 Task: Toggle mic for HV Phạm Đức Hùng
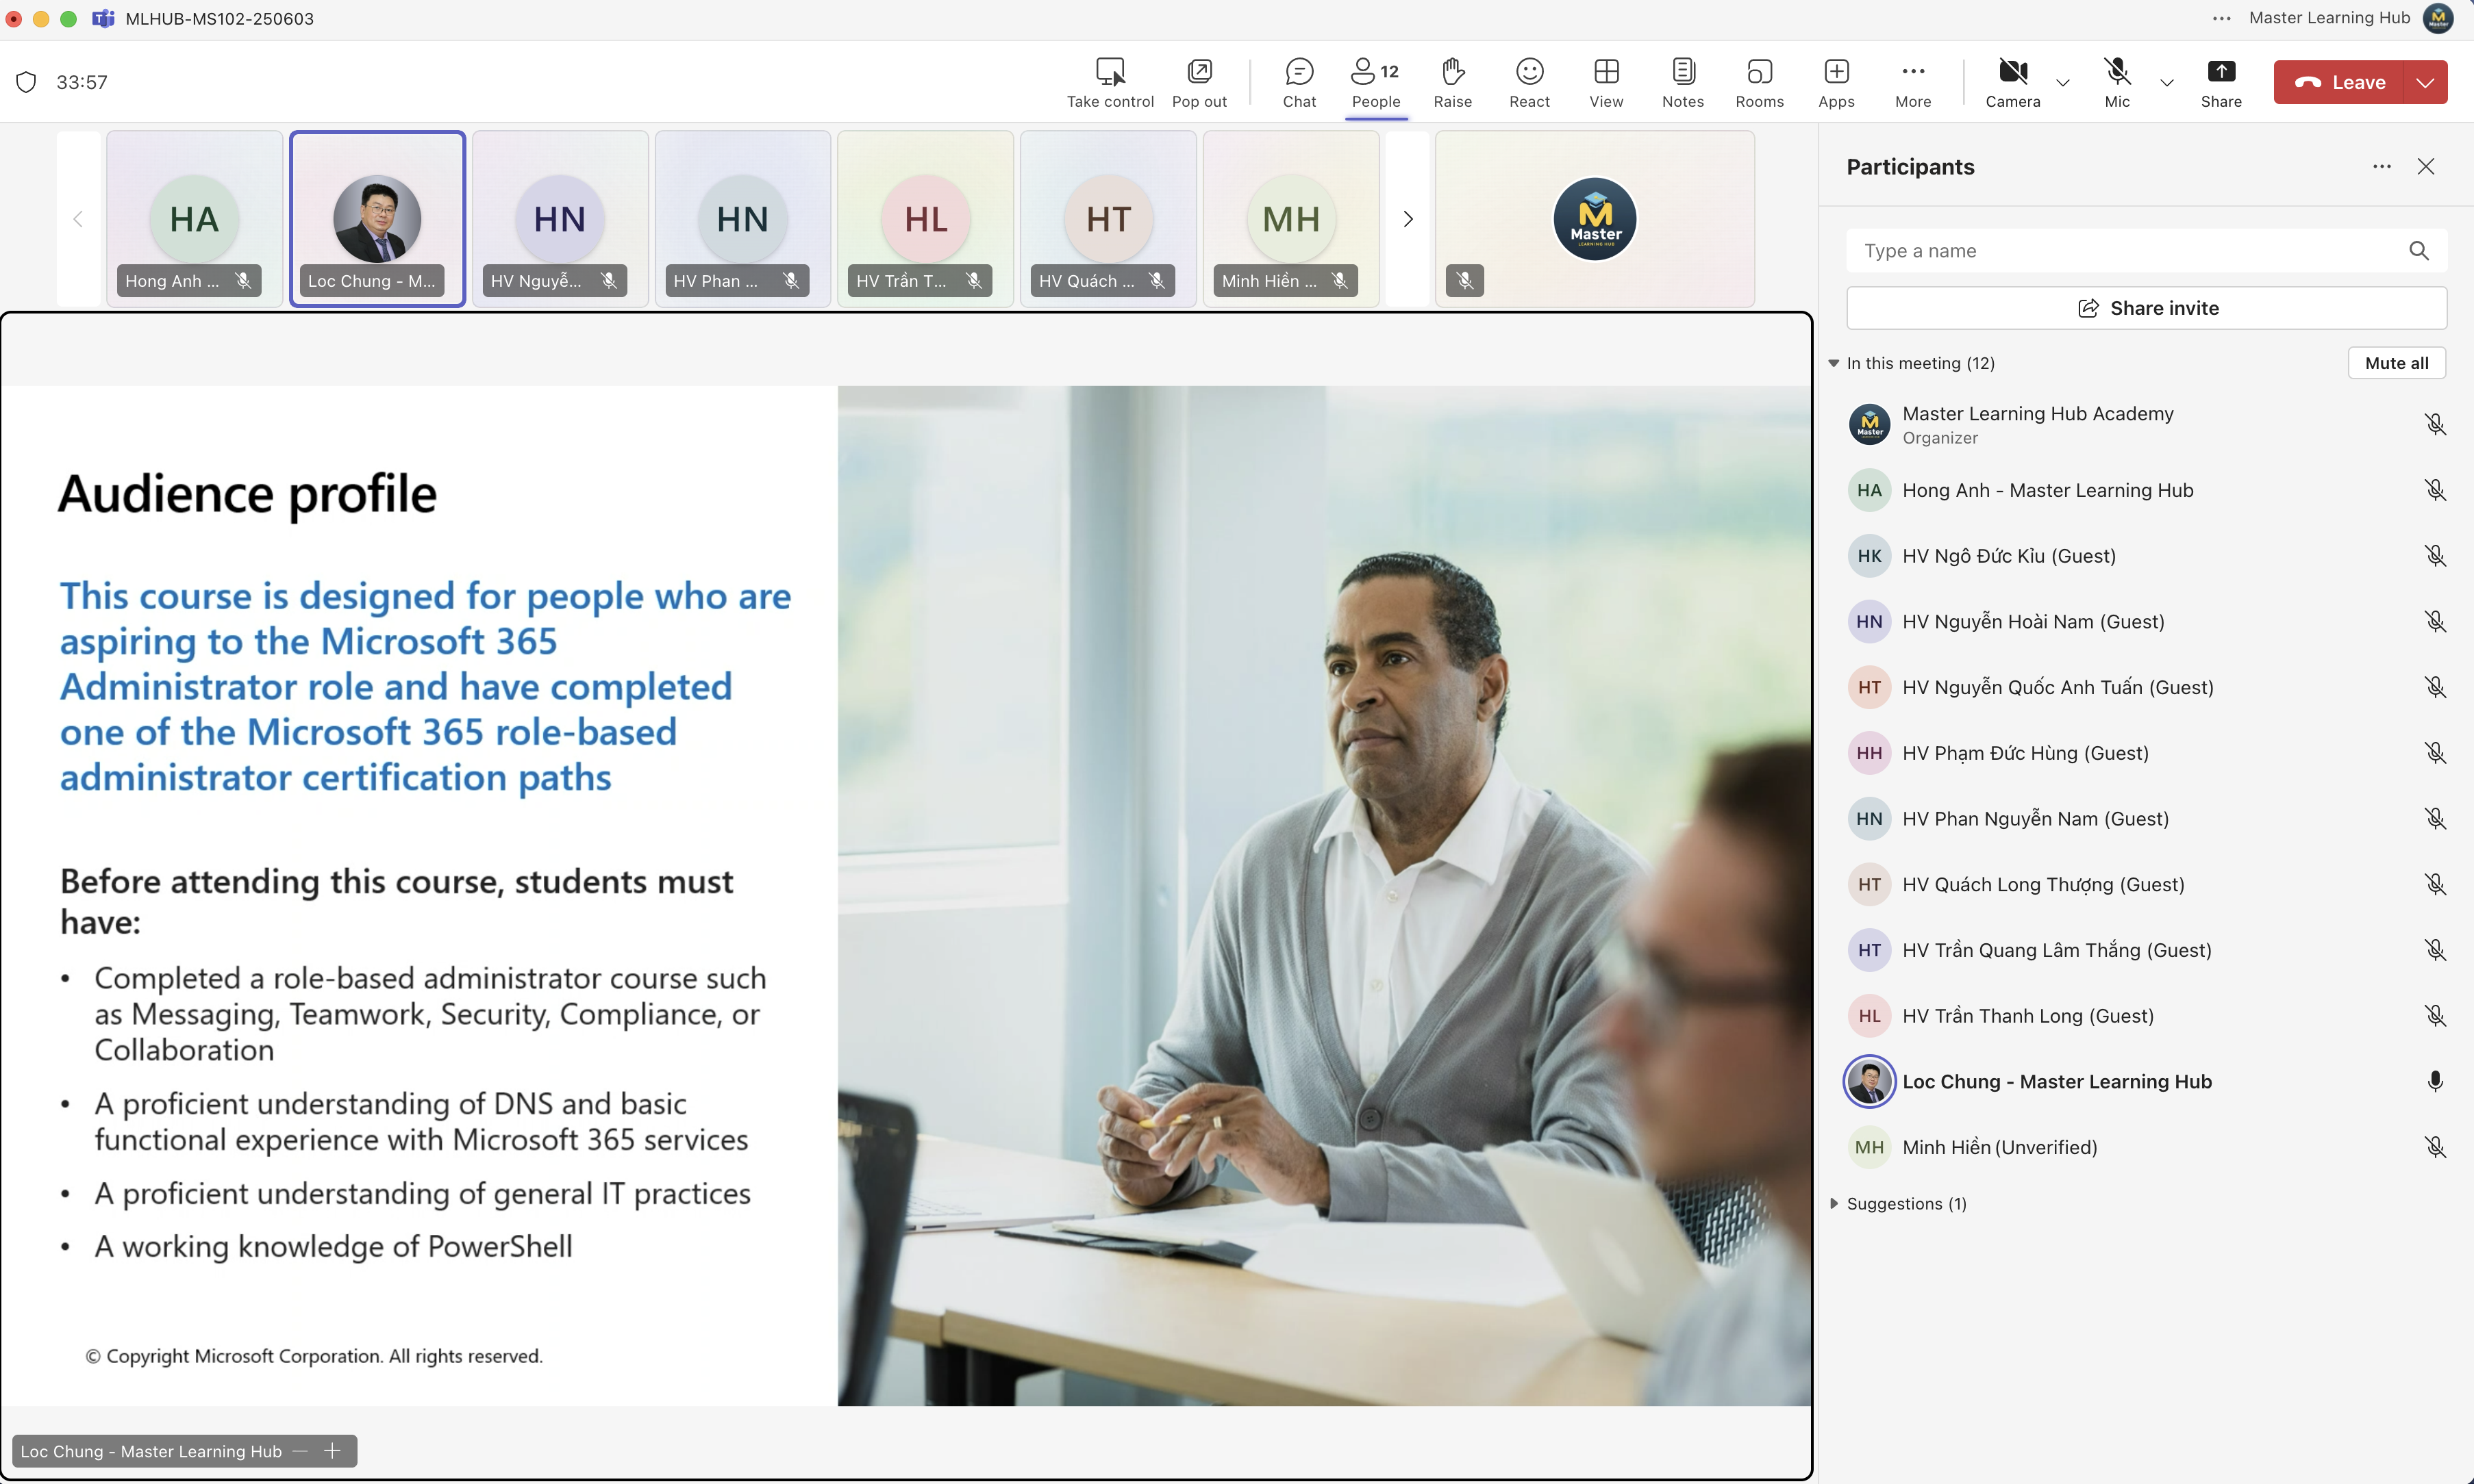[x=2435, y=753]
